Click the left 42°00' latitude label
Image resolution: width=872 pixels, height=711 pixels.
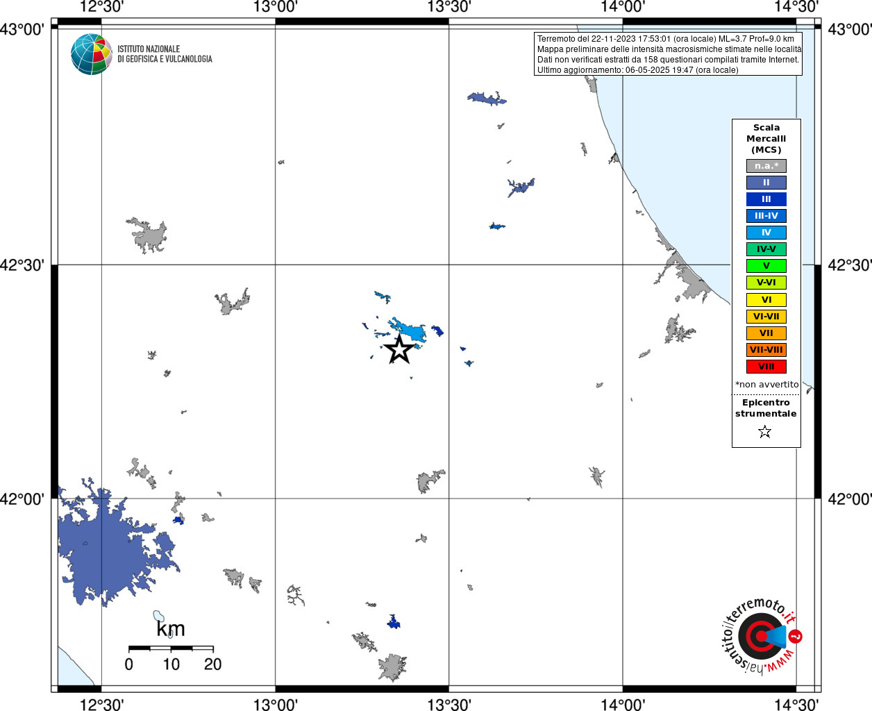click(22, 499)
